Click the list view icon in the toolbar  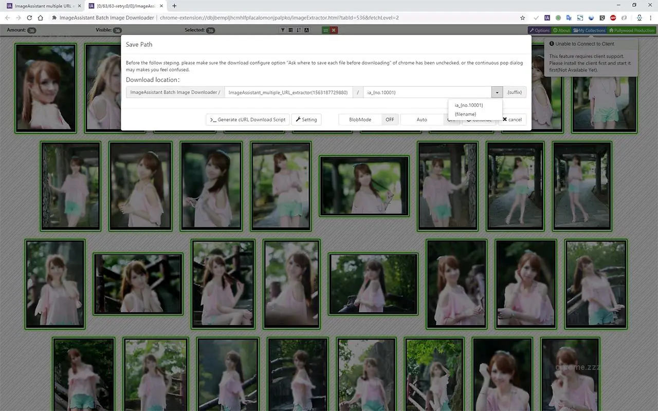(x=291, y=30)
